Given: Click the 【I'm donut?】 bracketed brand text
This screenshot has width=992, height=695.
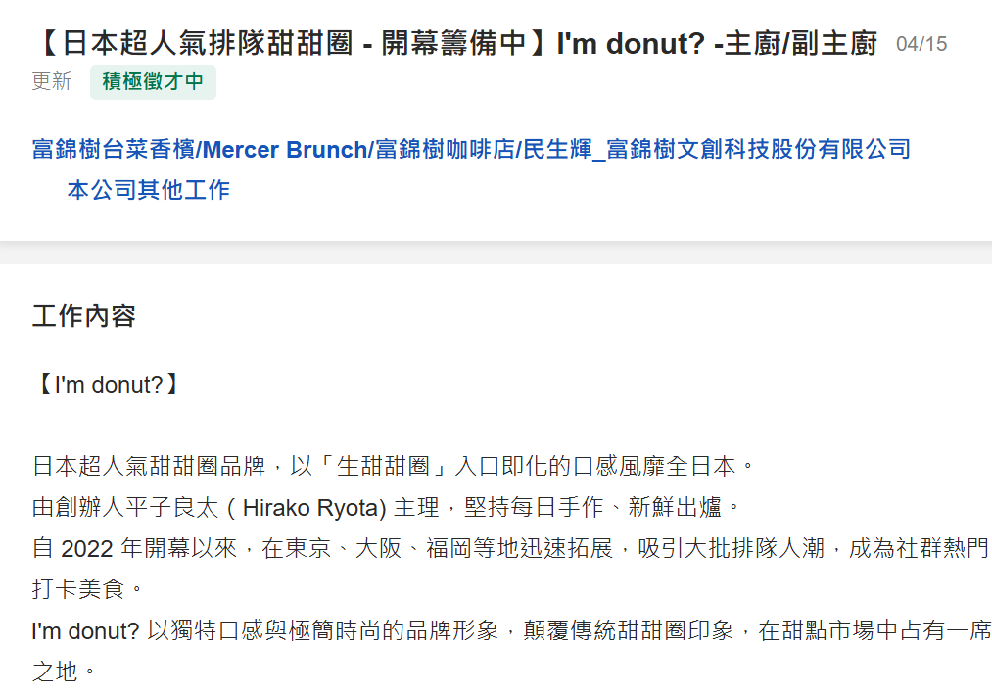Looking at the screenshot, I should [x=107, y=385].
